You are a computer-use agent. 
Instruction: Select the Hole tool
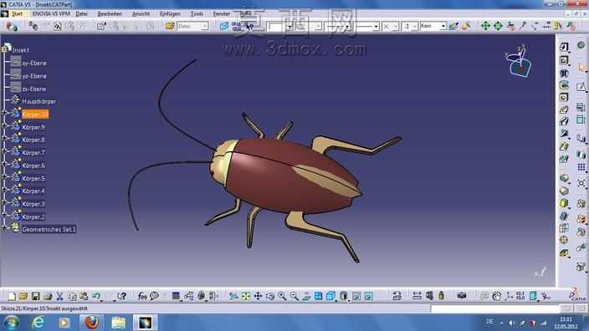564,98
